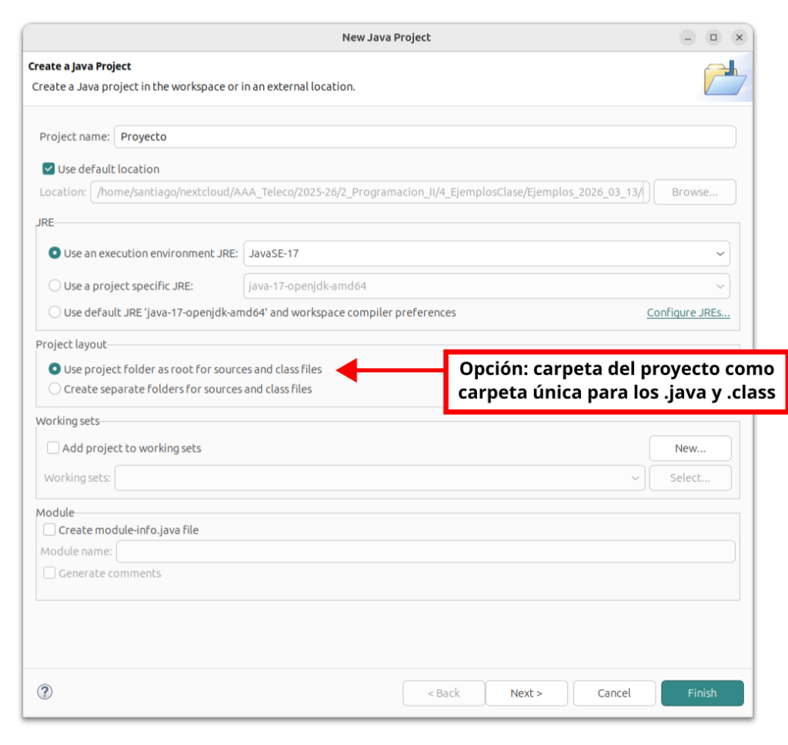Choose Create separate folders for sources option

pos(55,389)
